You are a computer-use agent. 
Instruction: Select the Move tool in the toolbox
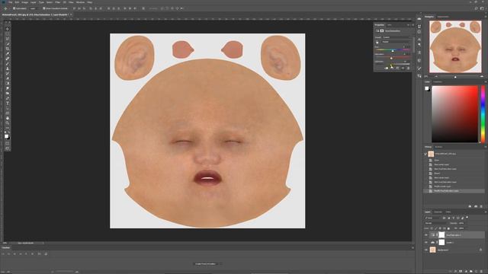(x=8, y=29)
